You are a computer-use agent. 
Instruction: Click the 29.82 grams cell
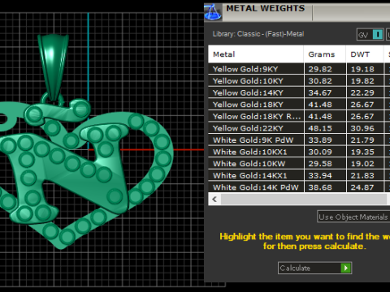point(325,69)
